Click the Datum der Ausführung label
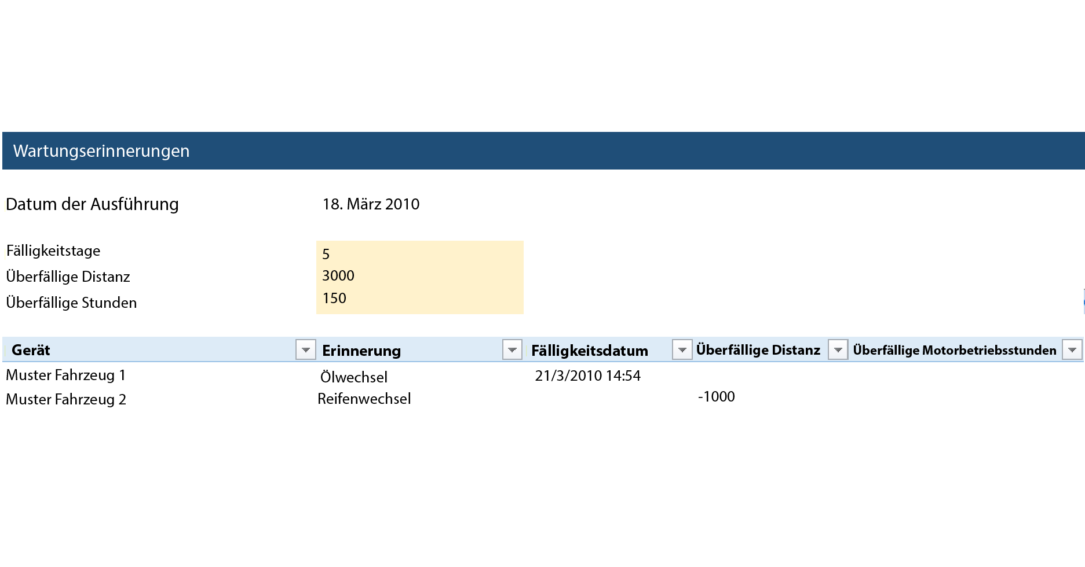This screenshot has width=1085, height=567. tap(92, 204)
